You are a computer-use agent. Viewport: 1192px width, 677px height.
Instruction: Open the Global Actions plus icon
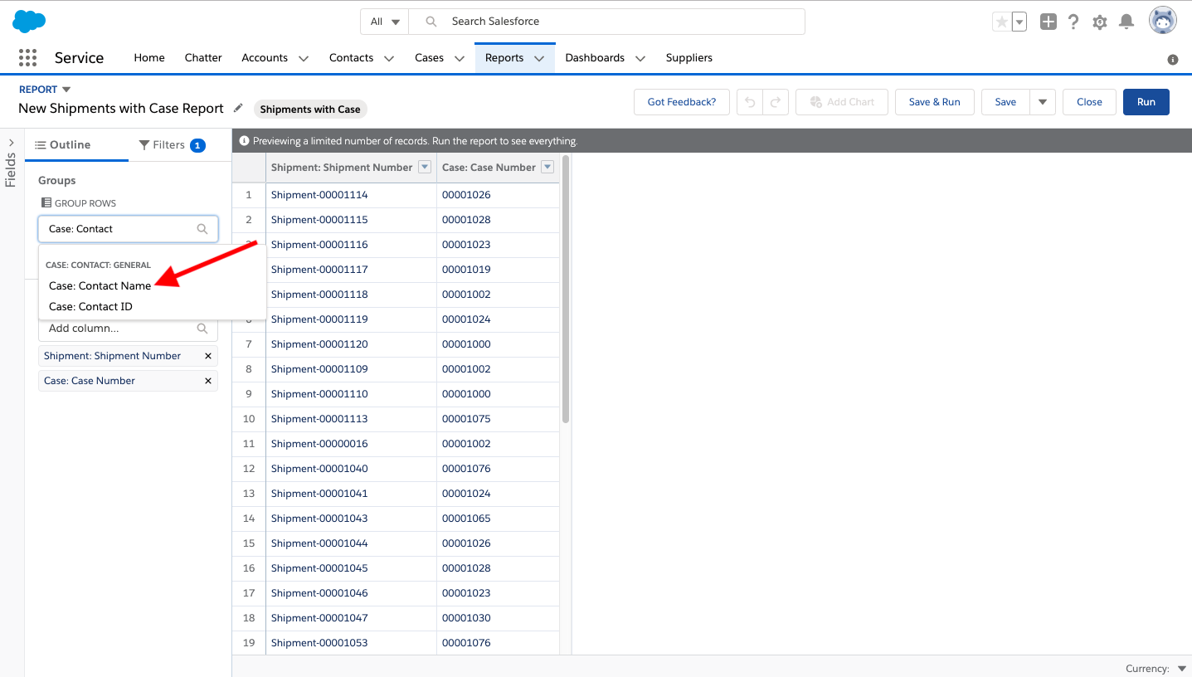click(x=1048, y=22)
